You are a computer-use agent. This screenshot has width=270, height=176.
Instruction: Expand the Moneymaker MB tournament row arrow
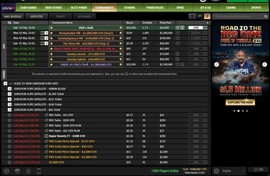click(46, 33)
